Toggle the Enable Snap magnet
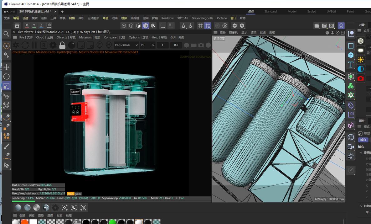371x224 pixels. [x=183, y=26]
